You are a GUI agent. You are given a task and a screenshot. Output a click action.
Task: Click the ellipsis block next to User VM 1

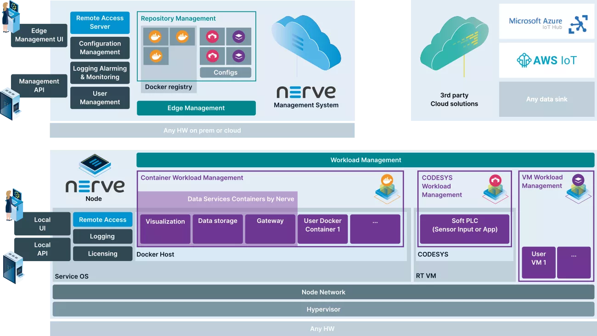(574, 262)
